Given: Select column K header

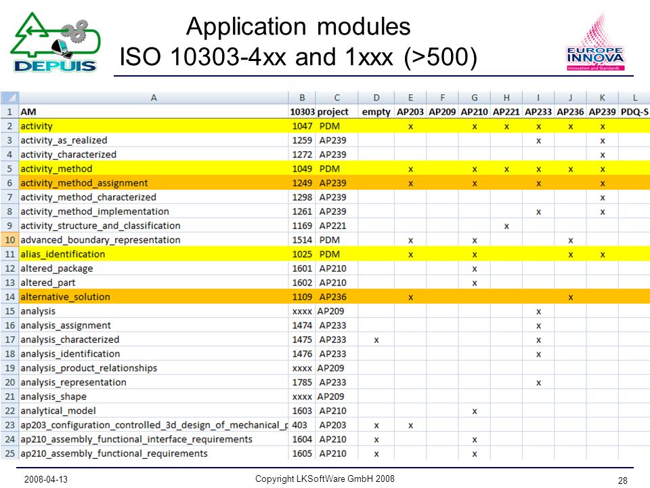Looking at the screenshot, I should click(x=602, y=98).
